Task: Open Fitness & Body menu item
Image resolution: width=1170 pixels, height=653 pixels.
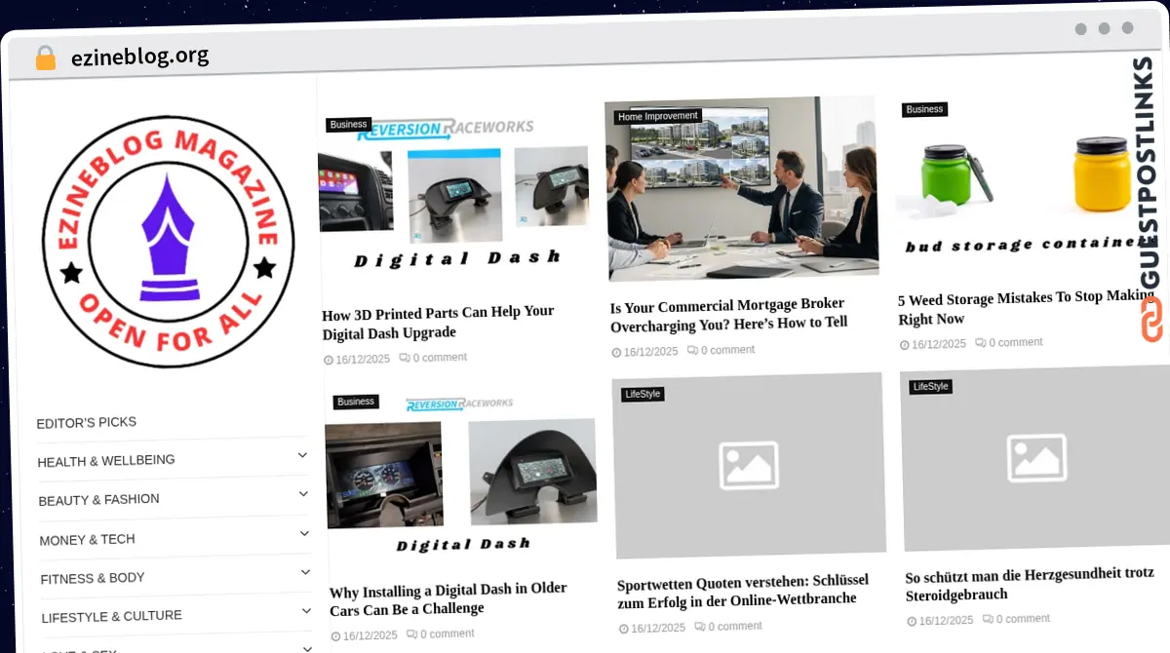Action: [x=93, y=578]
